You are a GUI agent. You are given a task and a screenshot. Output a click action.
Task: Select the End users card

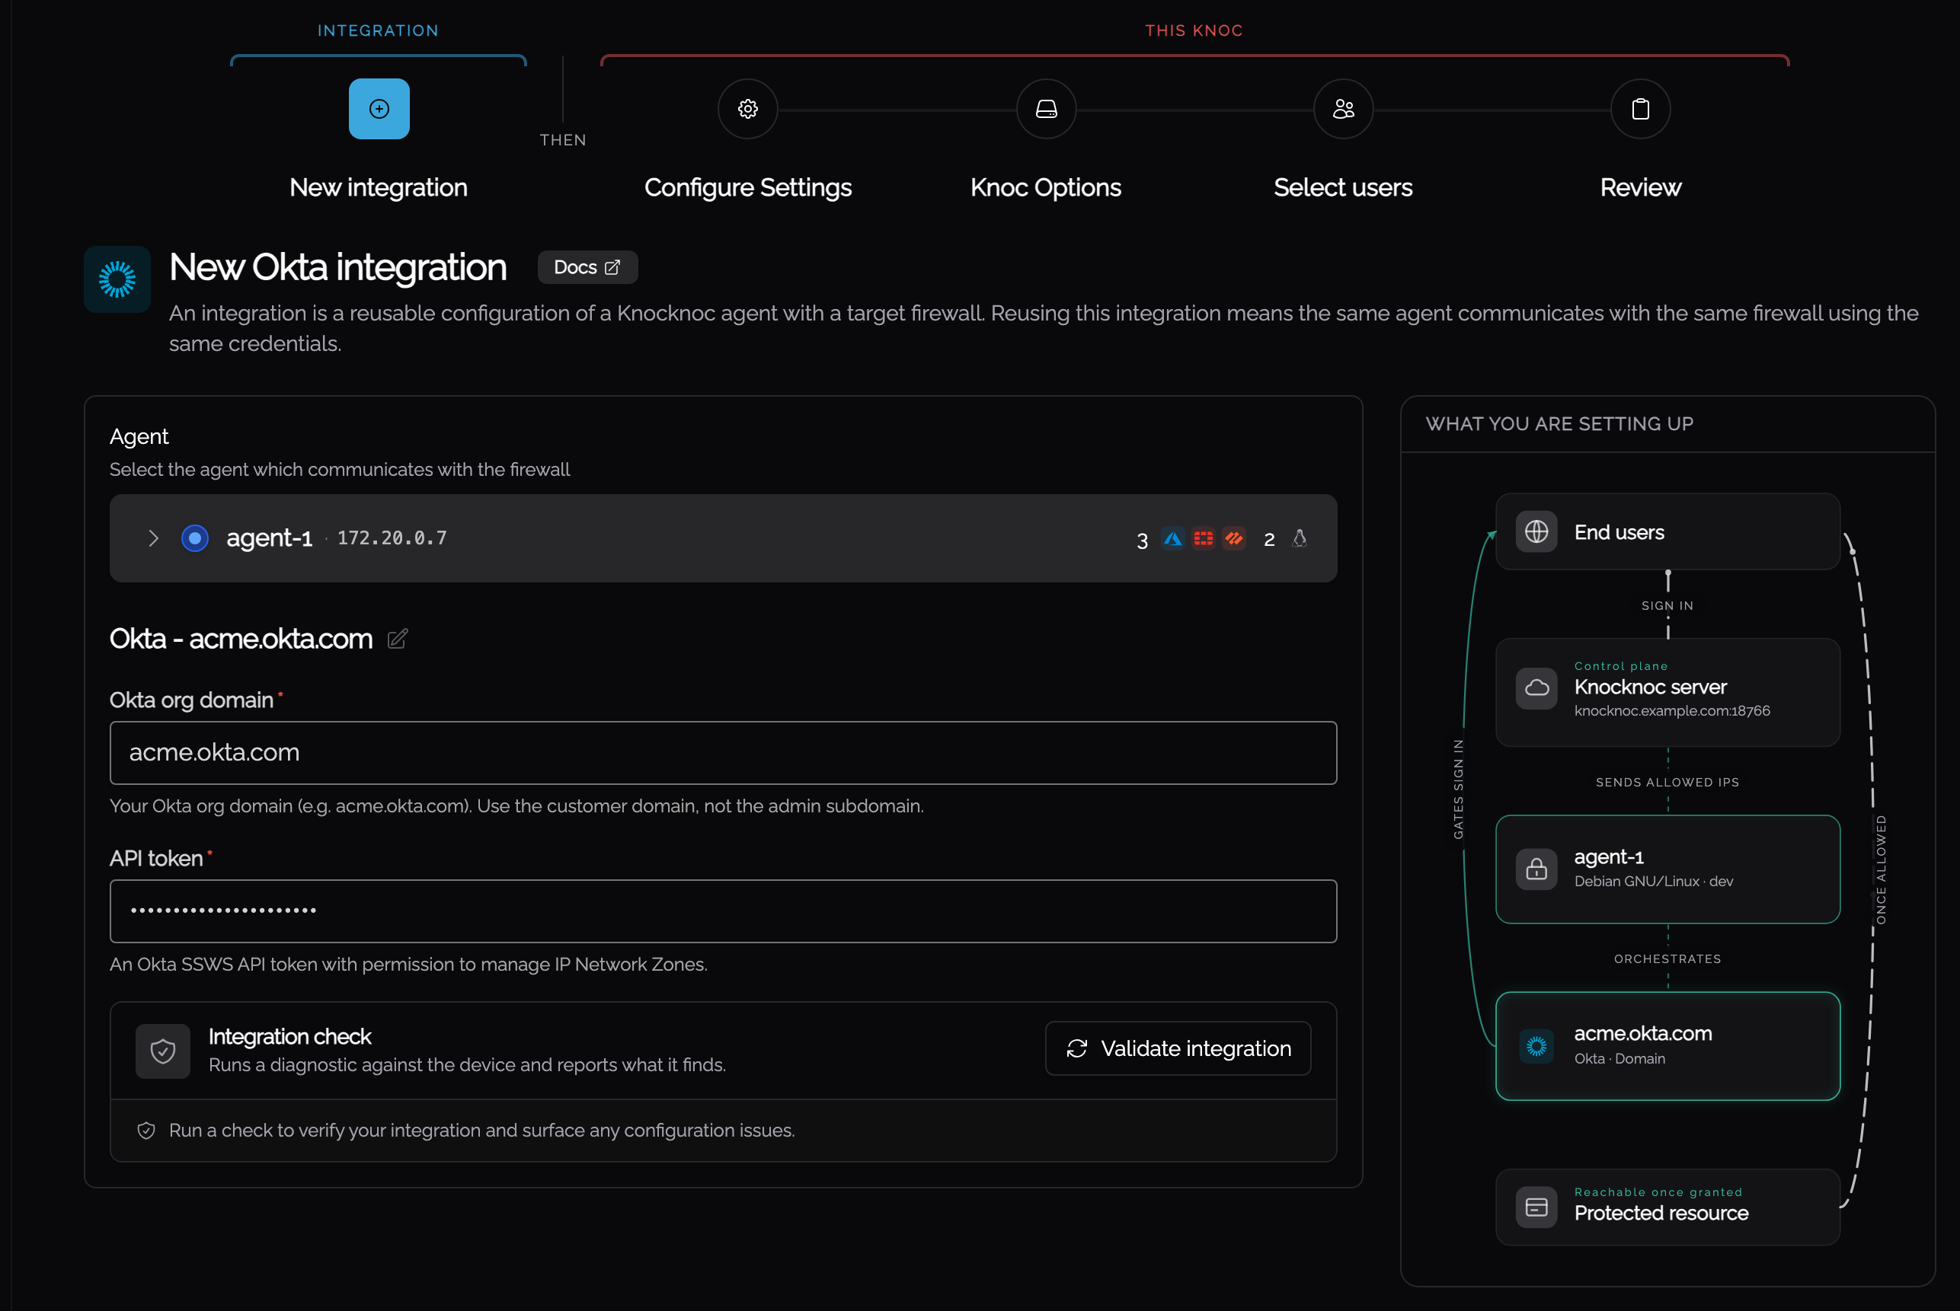coord(1667,531)
